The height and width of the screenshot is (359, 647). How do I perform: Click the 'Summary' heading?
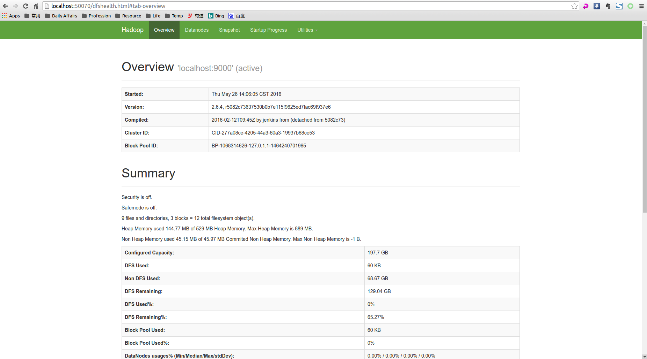tap(148, 173)
